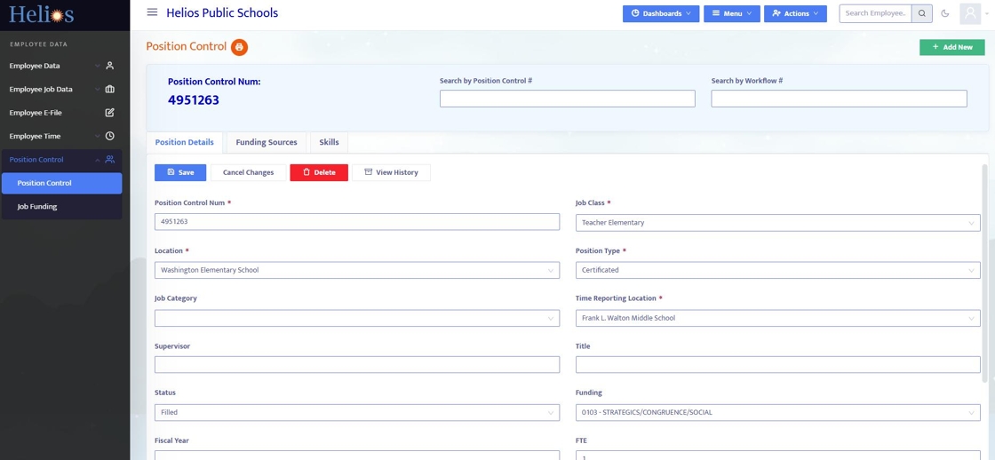This screenshot has width=995, height=460.
Task: Focus the Search Employee input
Action: (876, 13)
